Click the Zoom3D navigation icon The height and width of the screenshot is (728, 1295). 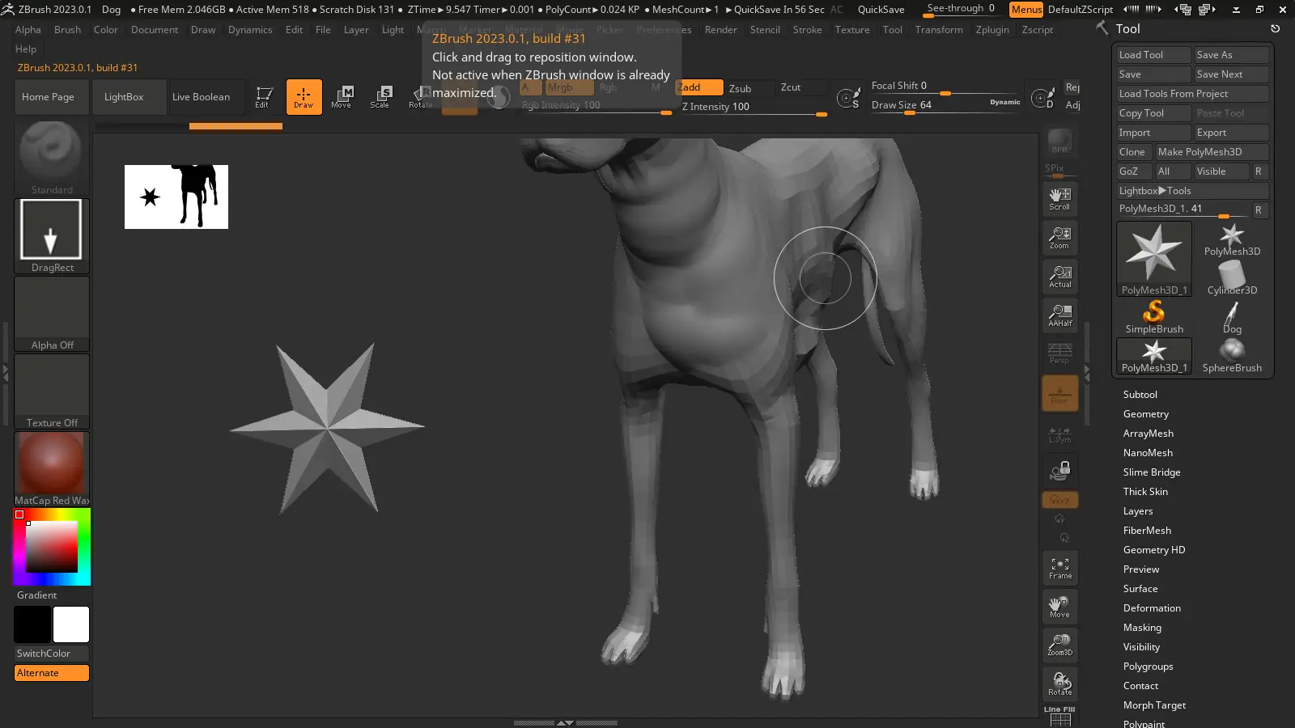[x=1059, y=645]
